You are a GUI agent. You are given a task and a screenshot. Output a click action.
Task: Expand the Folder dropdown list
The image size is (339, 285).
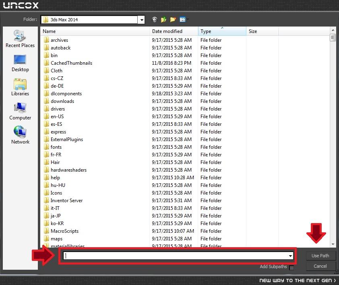point(141,20)
